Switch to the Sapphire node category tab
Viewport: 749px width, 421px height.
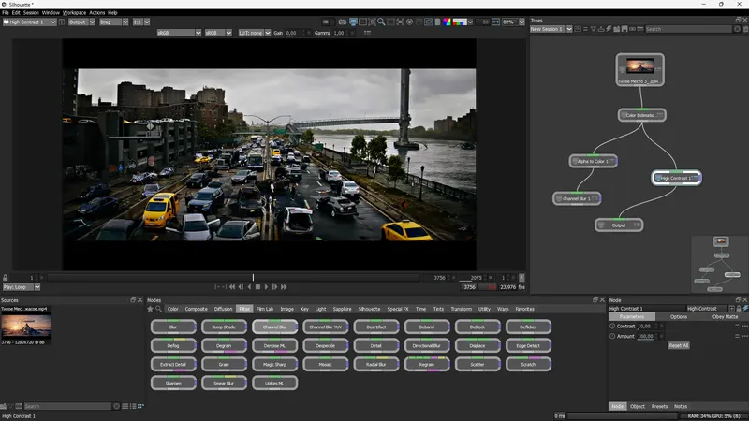[x=342, y=309]
